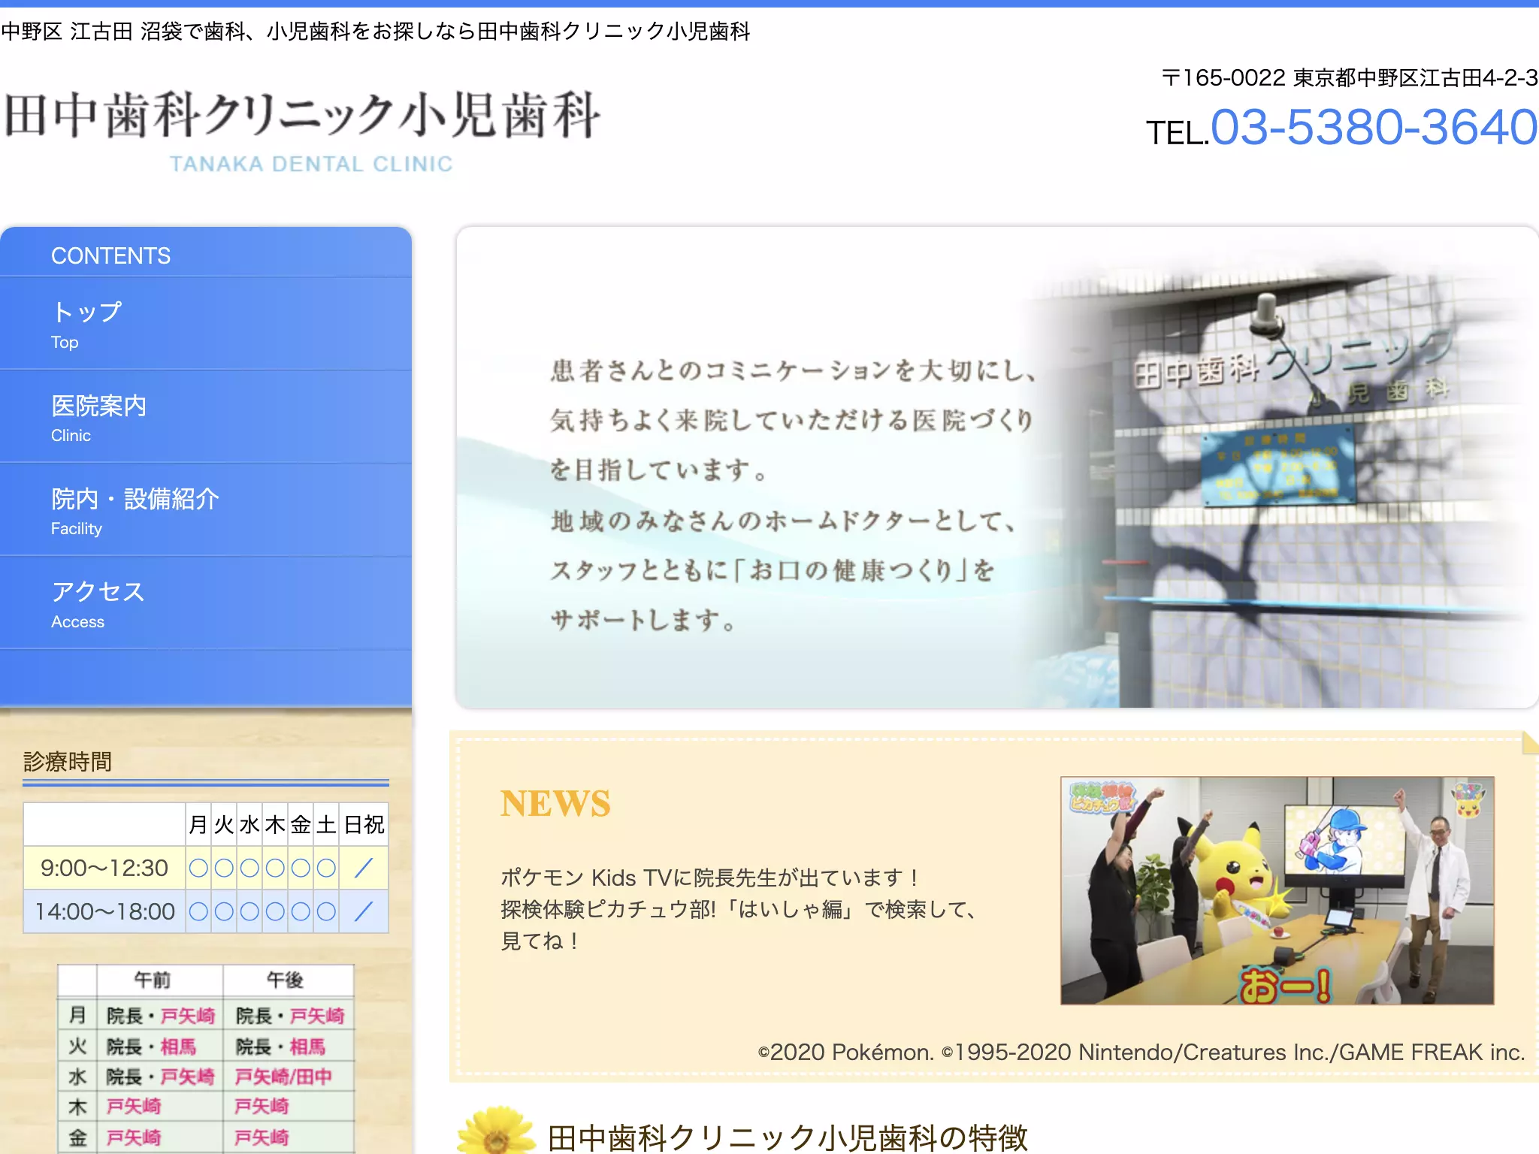Click the 14:00〜18:00 time cell
This screenshot has width=1539, height=1154.
[104, 911]
